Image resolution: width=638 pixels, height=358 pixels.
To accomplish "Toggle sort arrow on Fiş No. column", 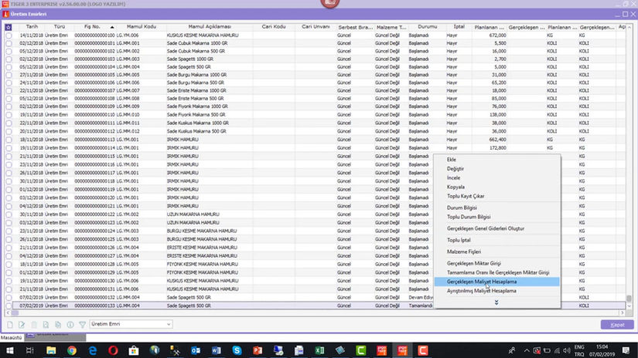I will click(x=112, y=27).
